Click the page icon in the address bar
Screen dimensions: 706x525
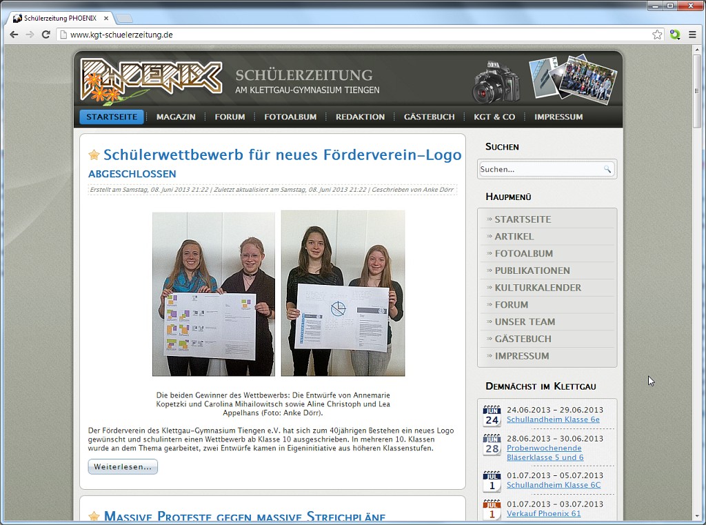click(x=63, y=34)
